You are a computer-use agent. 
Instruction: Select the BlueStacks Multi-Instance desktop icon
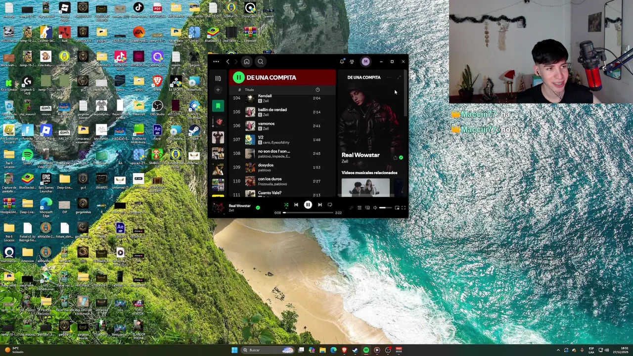(138, 133)
